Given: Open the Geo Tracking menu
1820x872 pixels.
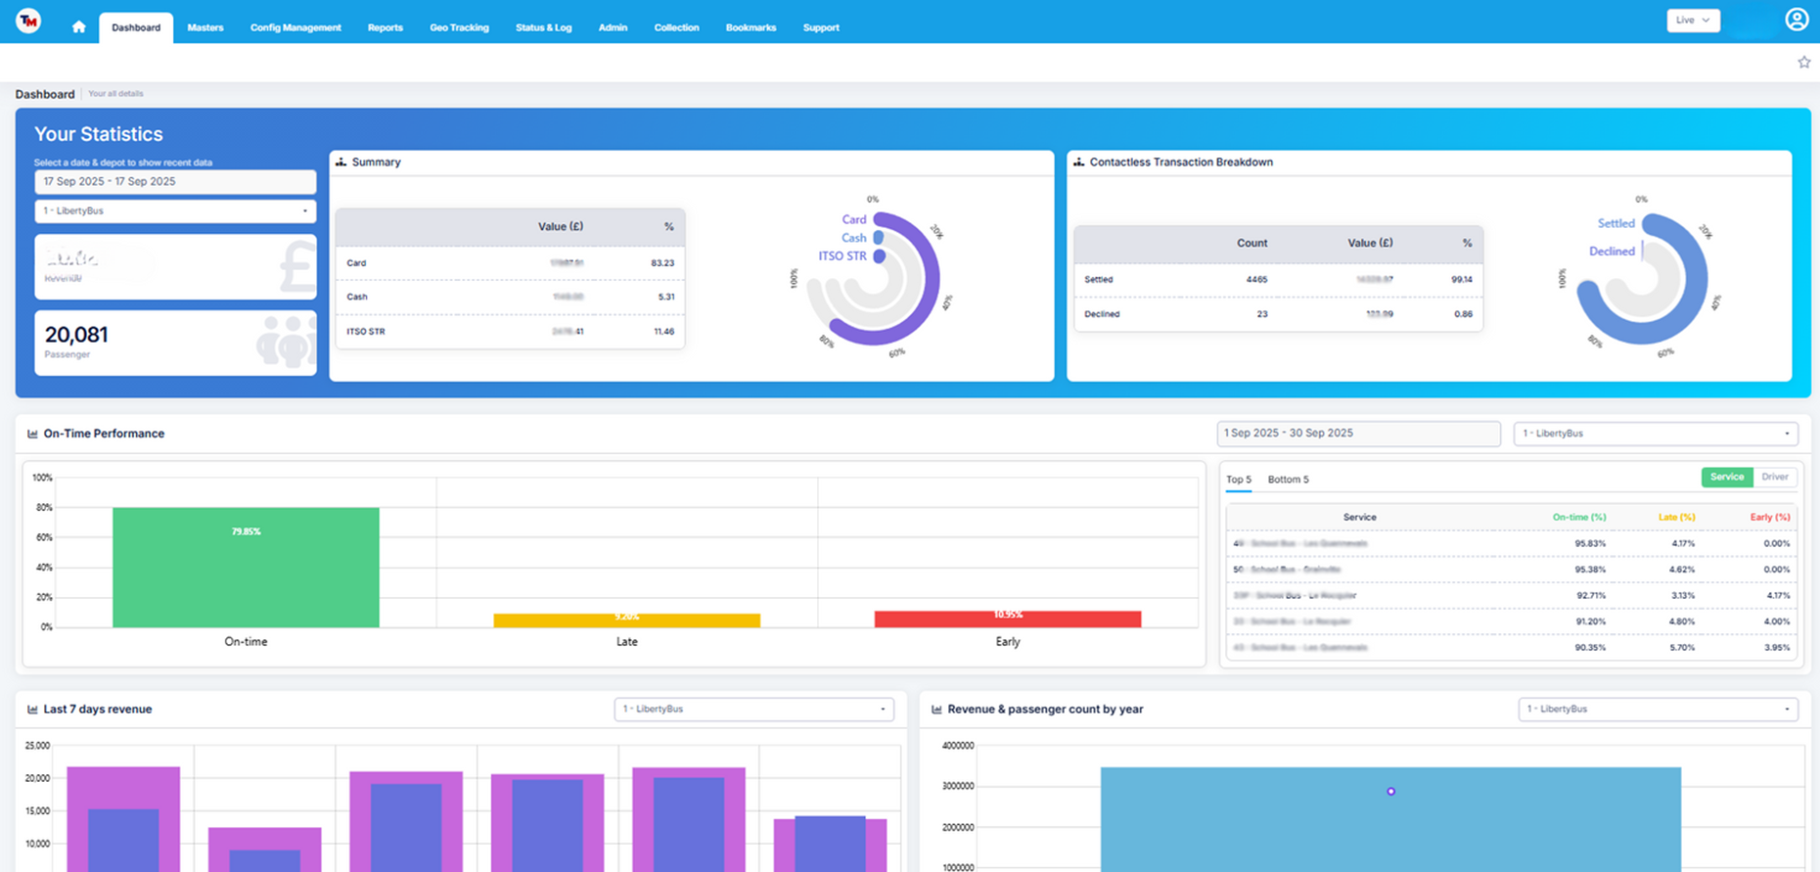Looking at the screenshot, I should point(459,27).
